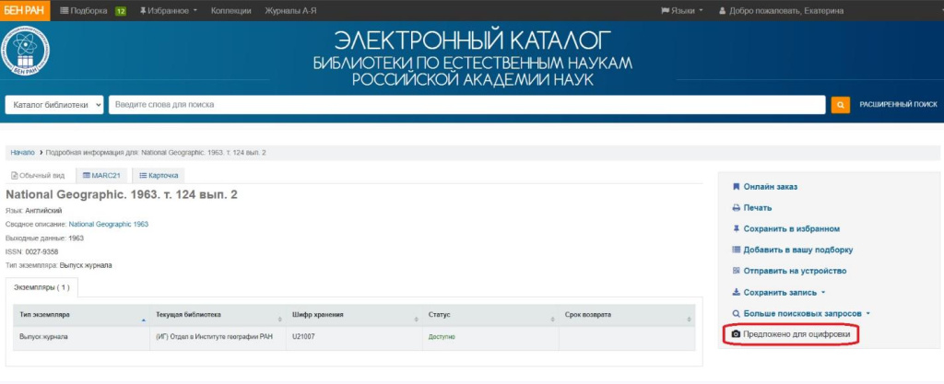Click the БЕН РАН round logo
This screenshot has height=384, width=944.
[25, 52]
